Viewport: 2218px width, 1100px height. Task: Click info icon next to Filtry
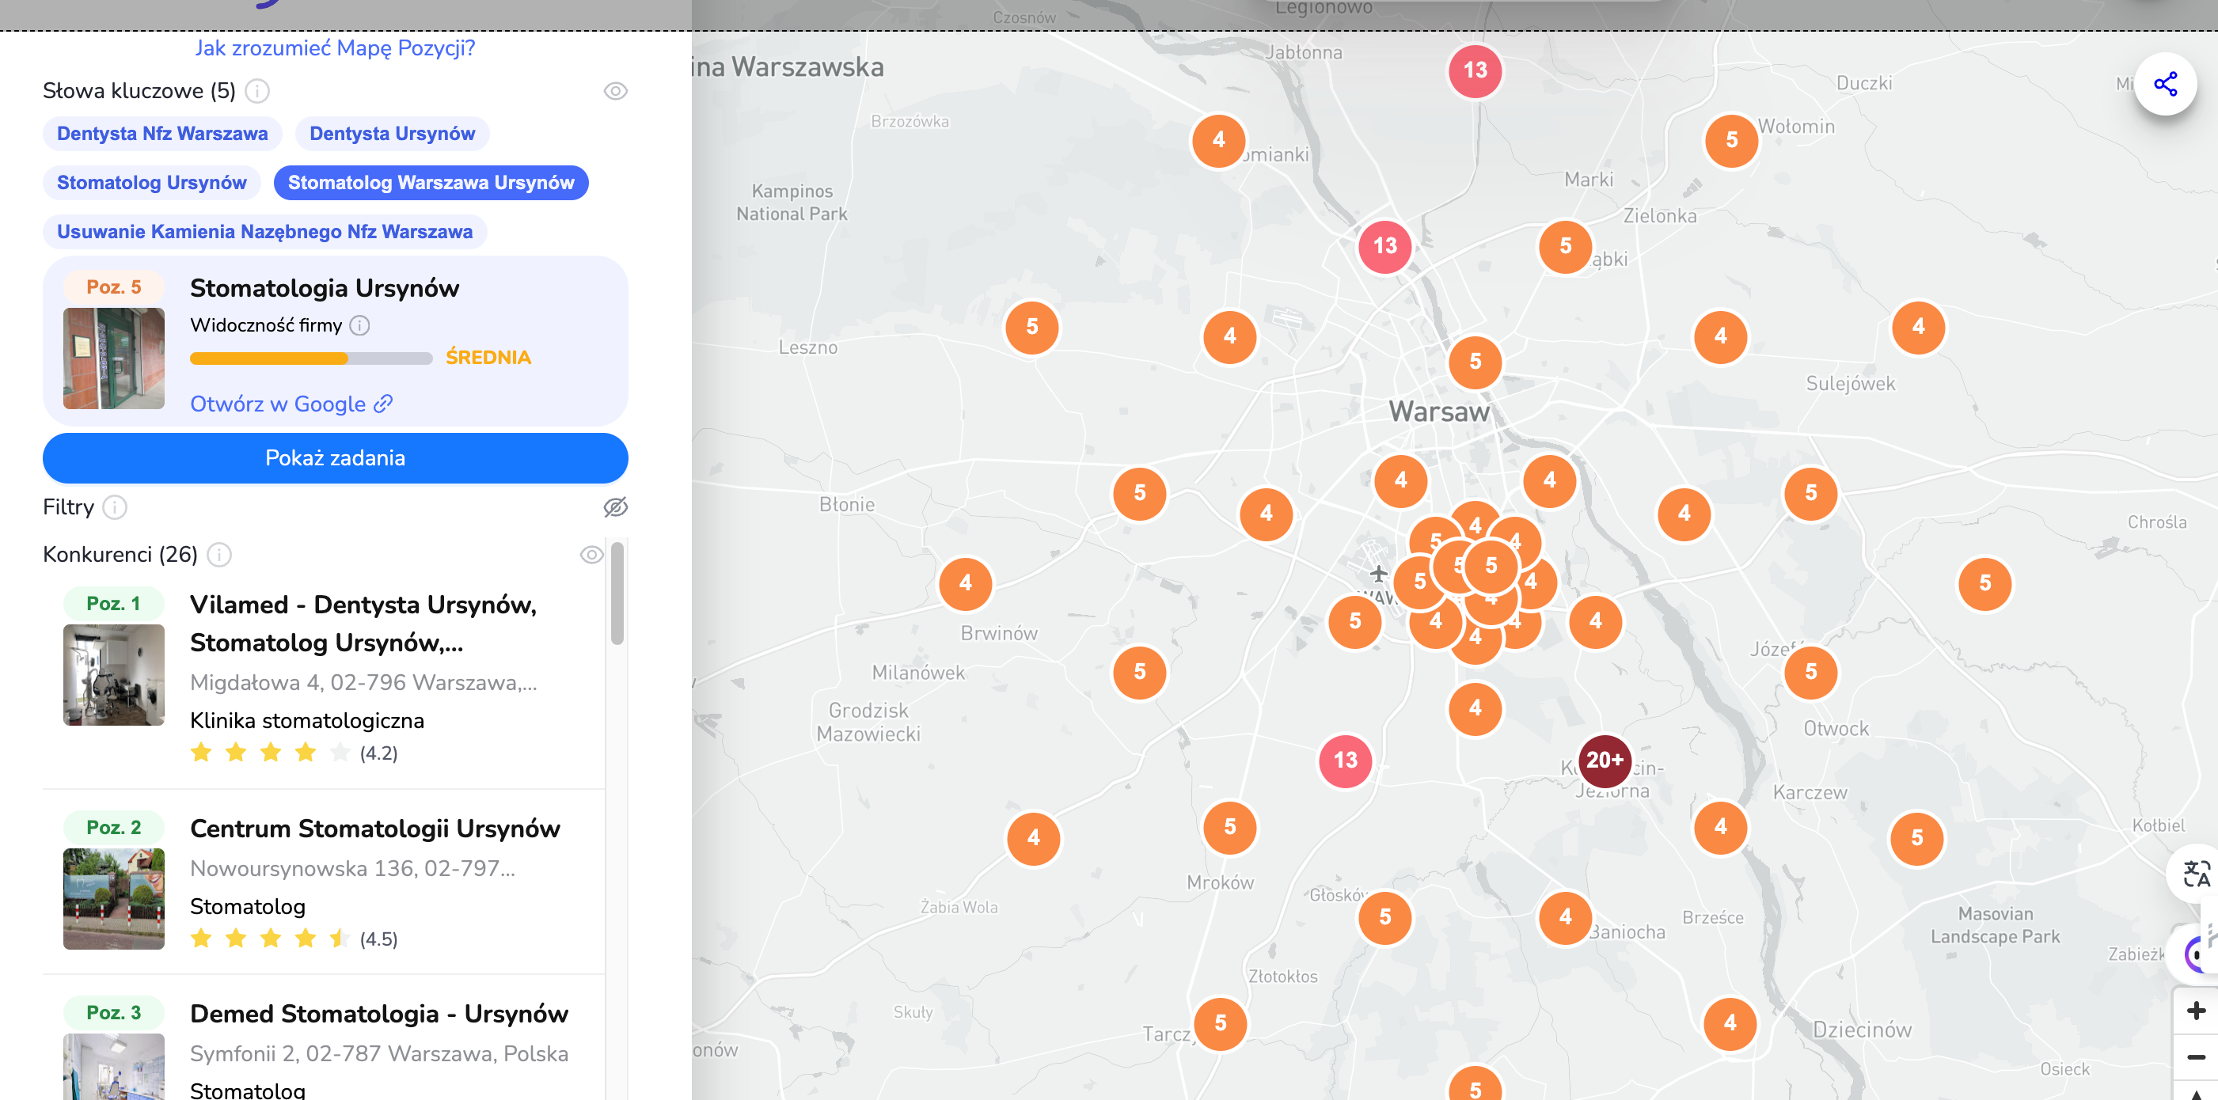(115, 507)
